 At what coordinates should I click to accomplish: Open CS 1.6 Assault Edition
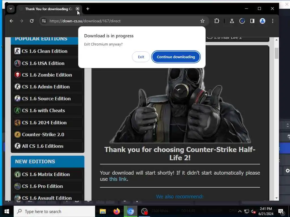point(48,198)
